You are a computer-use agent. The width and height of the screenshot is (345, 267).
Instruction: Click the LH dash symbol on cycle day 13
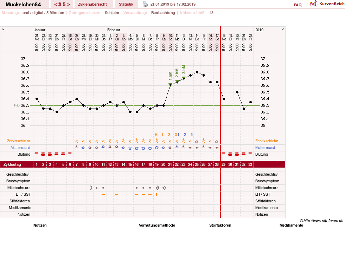click(x=117, y=195)
